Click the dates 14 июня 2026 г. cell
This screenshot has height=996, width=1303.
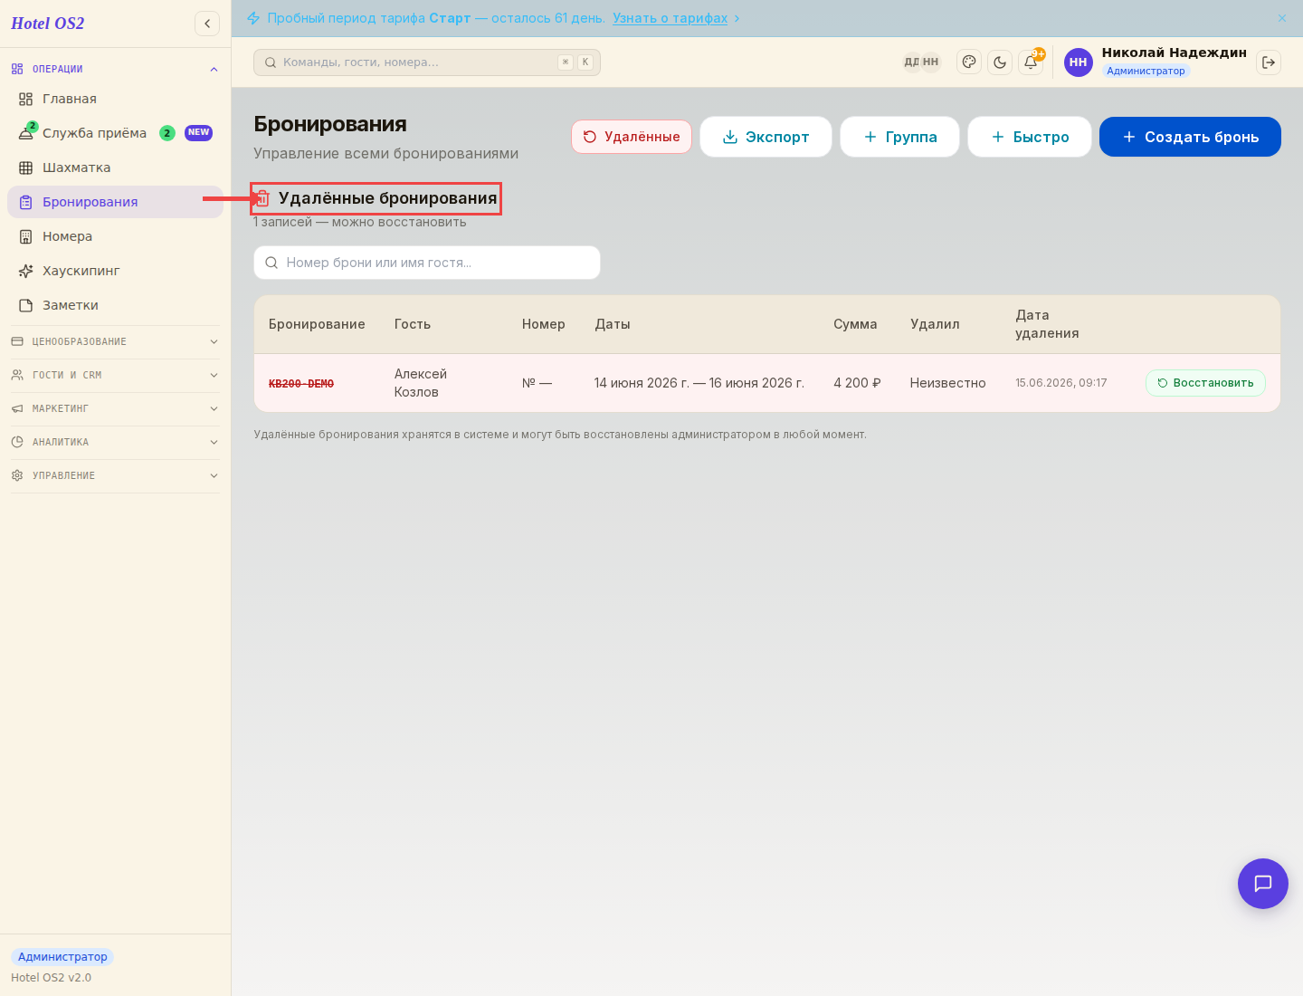pyautogui.click(x=699, y=383)
